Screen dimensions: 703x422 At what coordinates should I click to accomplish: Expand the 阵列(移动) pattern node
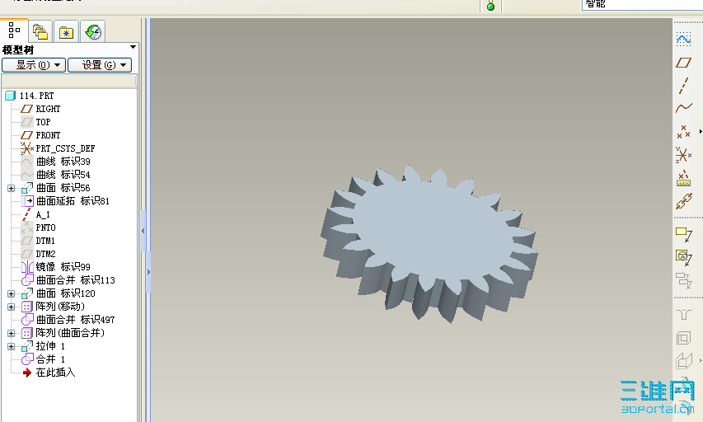[x=12, y=307]
